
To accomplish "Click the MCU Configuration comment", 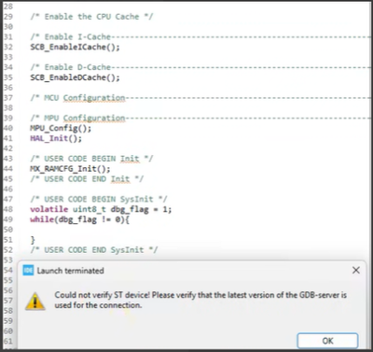I will tap(77, 98).
